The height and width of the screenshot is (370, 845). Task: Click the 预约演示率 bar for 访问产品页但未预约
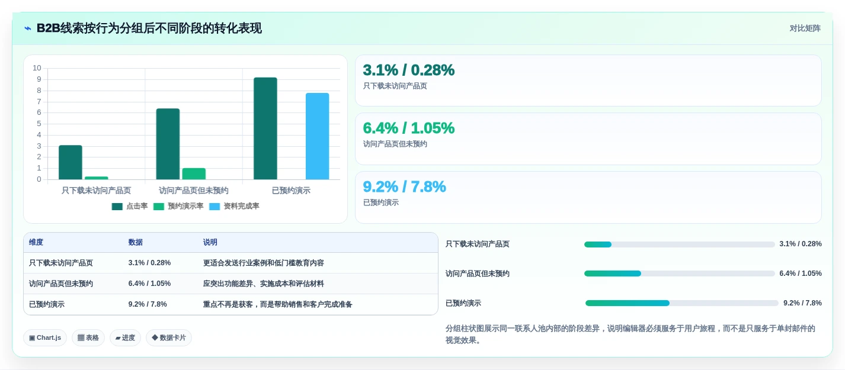(x=194, y=173)
